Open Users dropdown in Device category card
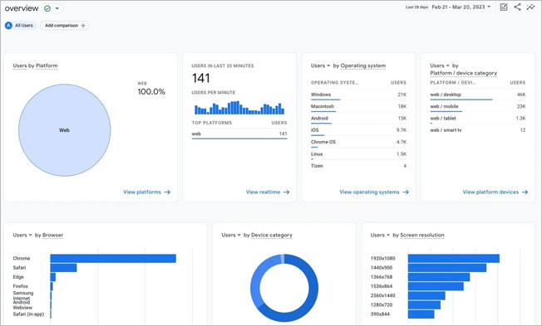Screen dimensions: 542x326 tap(231, 235)
